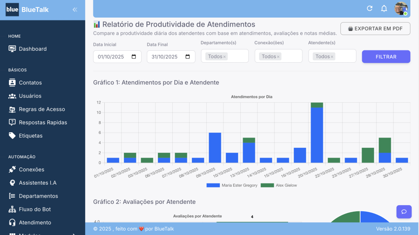The width and height of the screenshot is (419, 235).
Task: Open notifications bell icon
Action: [384, 9]
